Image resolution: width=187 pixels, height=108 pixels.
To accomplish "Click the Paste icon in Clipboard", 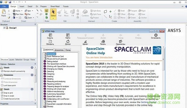I will [x=4, y=12].
